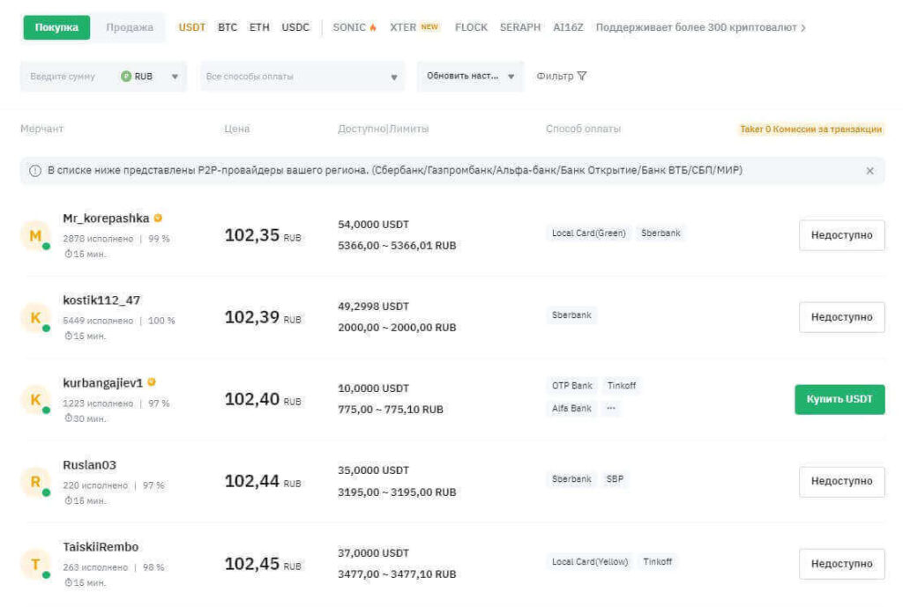
Task: Click the info icon in the notice banner
Action: coord(35,171)
